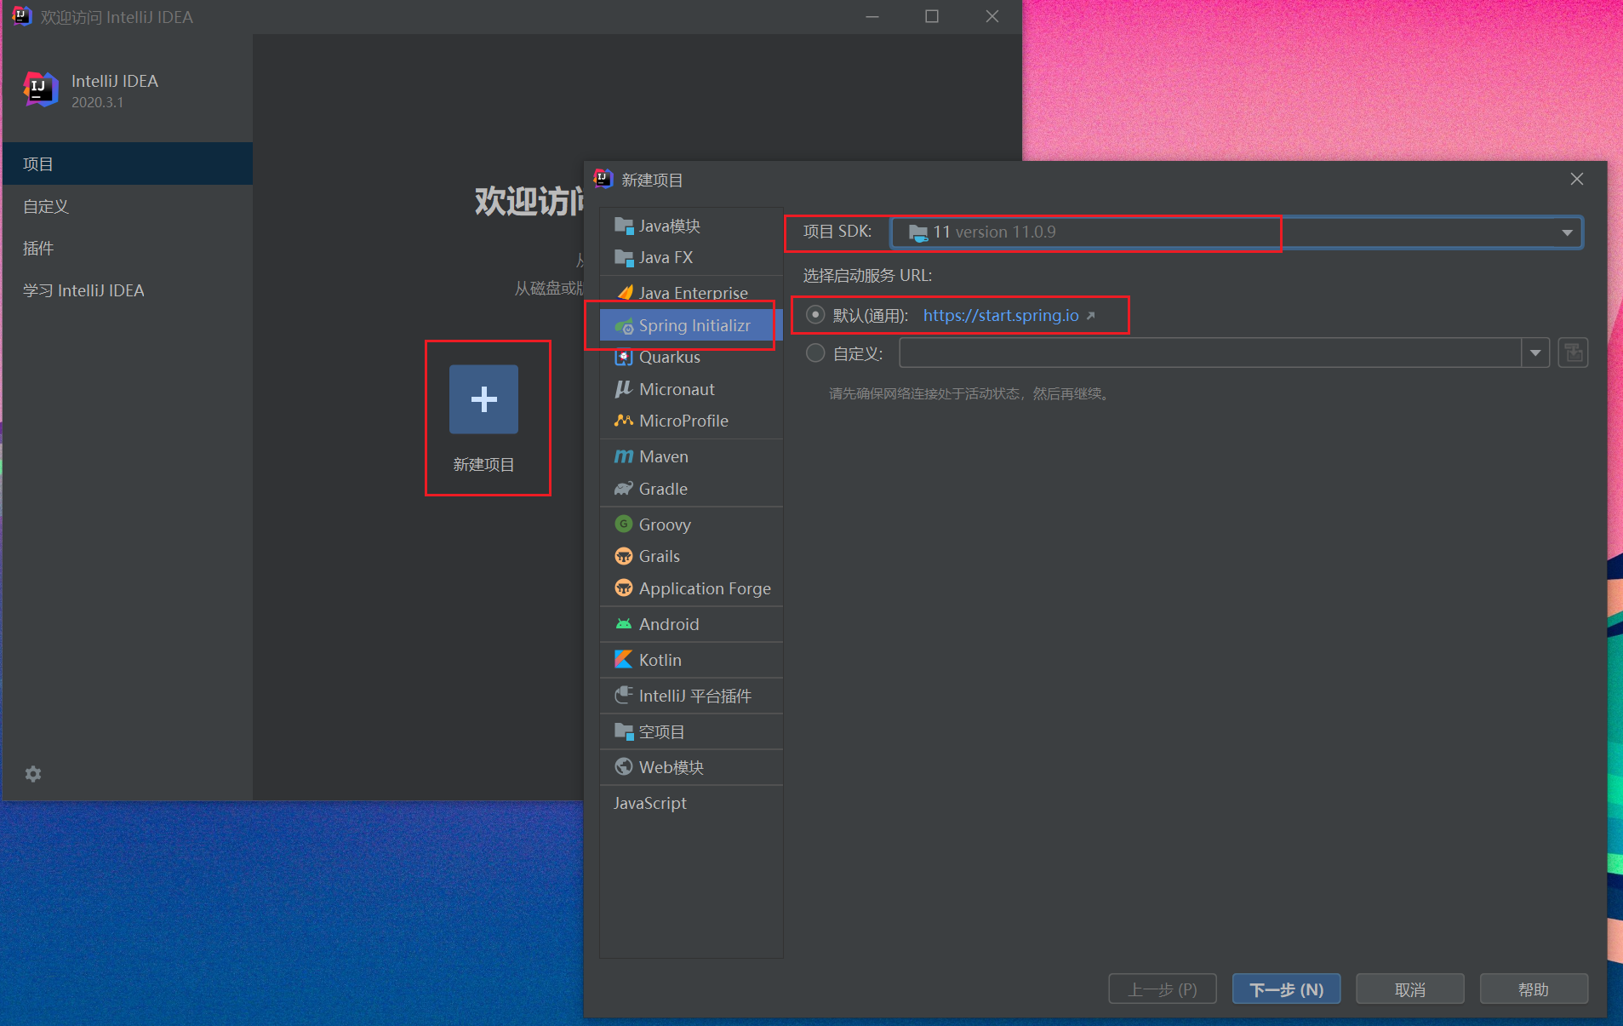This screenshot has height=1026, width=1623.
Task: Click the Kotlin K icon
Action: 624,660
